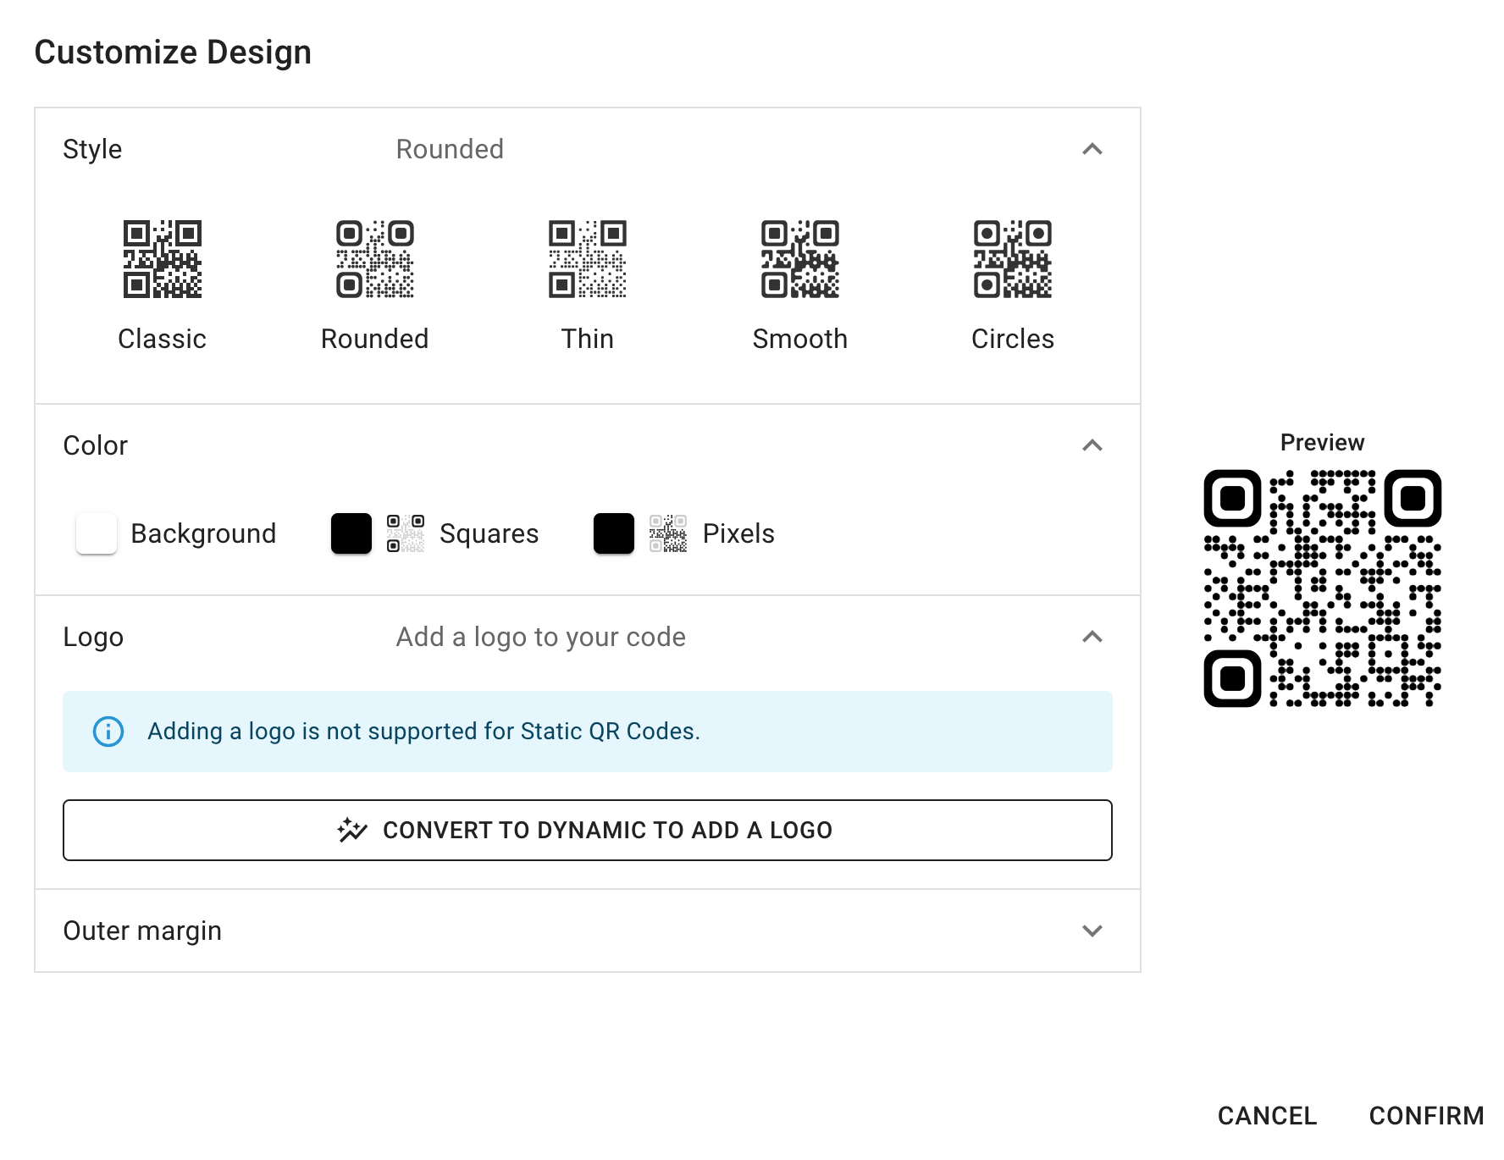Click the Squares pattern icon

pyautogui.click(x=406, y=533)
